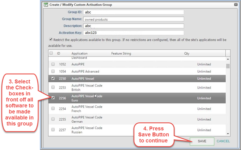Click Unlimited quantity in AutoPIPE 1052 row

coord(204,64)
